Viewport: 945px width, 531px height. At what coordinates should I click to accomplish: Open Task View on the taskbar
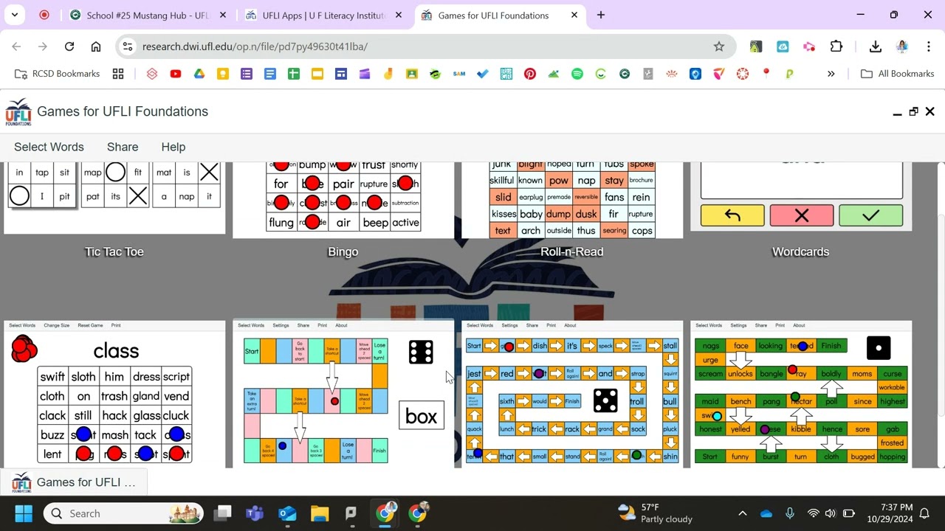click(222, 513)
